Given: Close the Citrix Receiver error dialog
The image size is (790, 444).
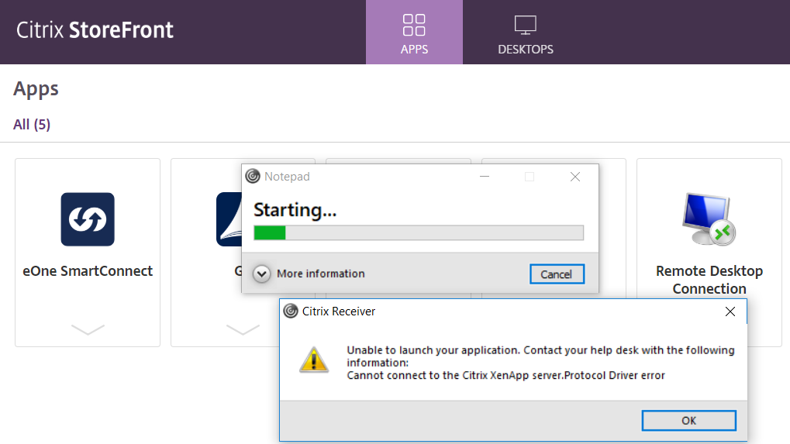Looking at the screenshot, I should click(730, 311).
